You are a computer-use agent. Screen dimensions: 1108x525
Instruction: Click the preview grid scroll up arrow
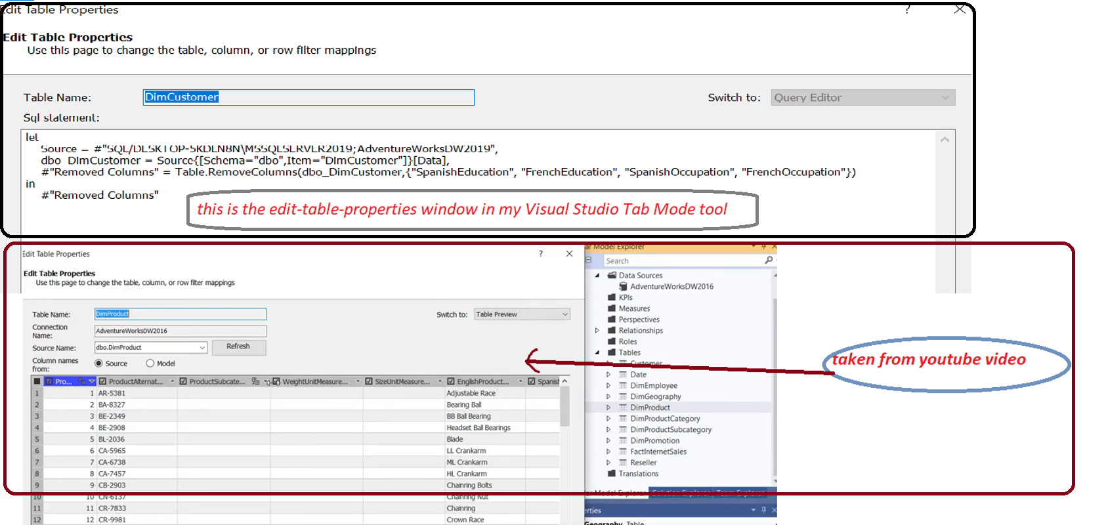(565, 381)
